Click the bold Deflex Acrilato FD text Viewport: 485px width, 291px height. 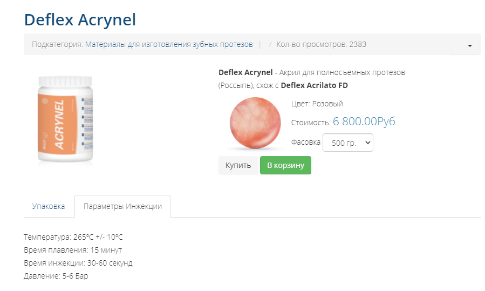tap(315, 85)
